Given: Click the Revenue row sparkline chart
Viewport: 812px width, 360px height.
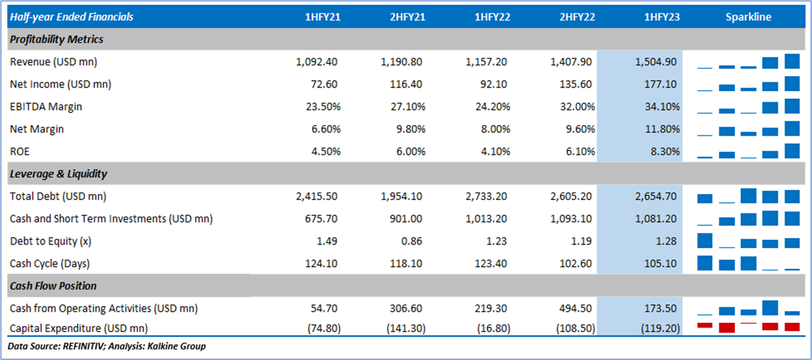Looking at the screenshot, I should tap(748, 61).
